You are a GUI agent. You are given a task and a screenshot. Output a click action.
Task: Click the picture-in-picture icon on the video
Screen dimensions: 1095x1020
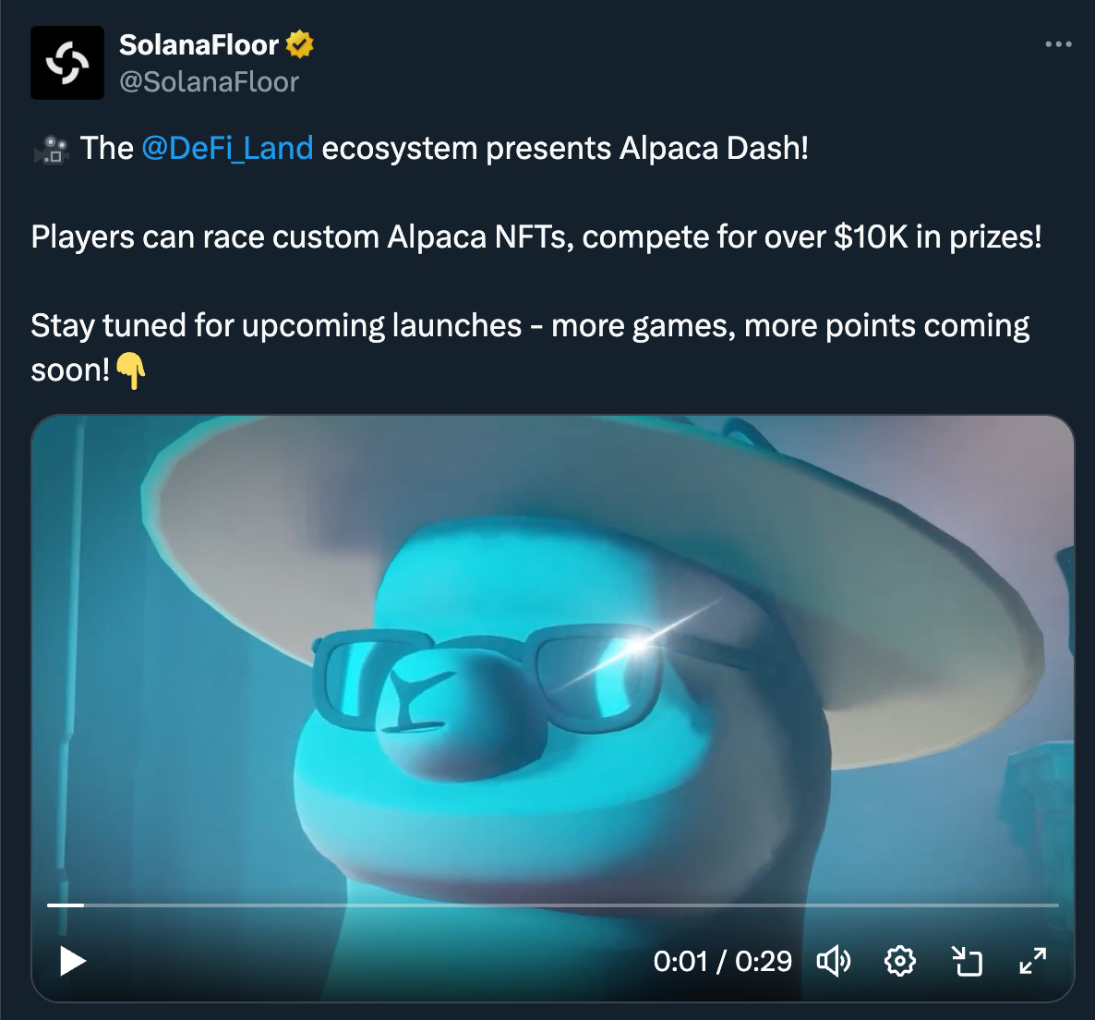[968, 961]
